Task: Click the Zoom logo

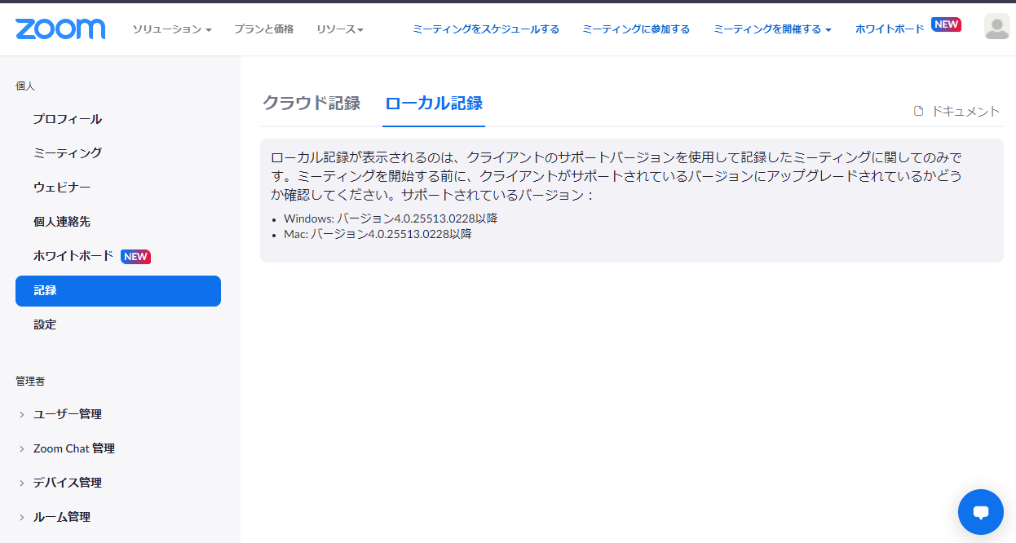Action: pyautogui.click(x=60, y=29)
